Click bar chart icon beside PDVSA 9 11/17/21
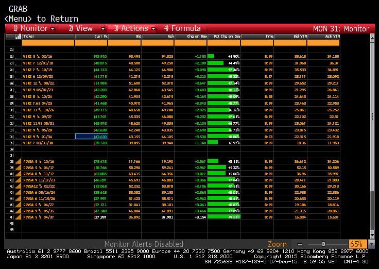Image resolution: width=379 pixels, height=269 pixels. [18, 180]
